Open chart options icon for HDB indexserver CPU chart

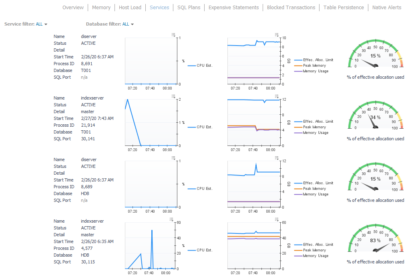pos(171,219)
